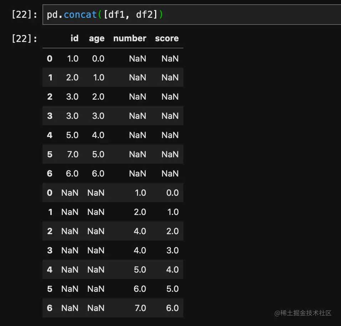
Task: Select the id column cell reading 6.0
Action: pyautogui.click(x=72, y=173)
